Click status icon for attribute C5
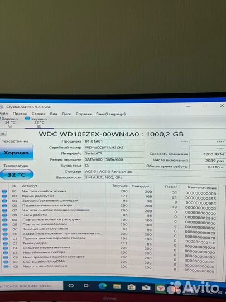The width and height of the screenshot is (226, 302). (6, 253)
